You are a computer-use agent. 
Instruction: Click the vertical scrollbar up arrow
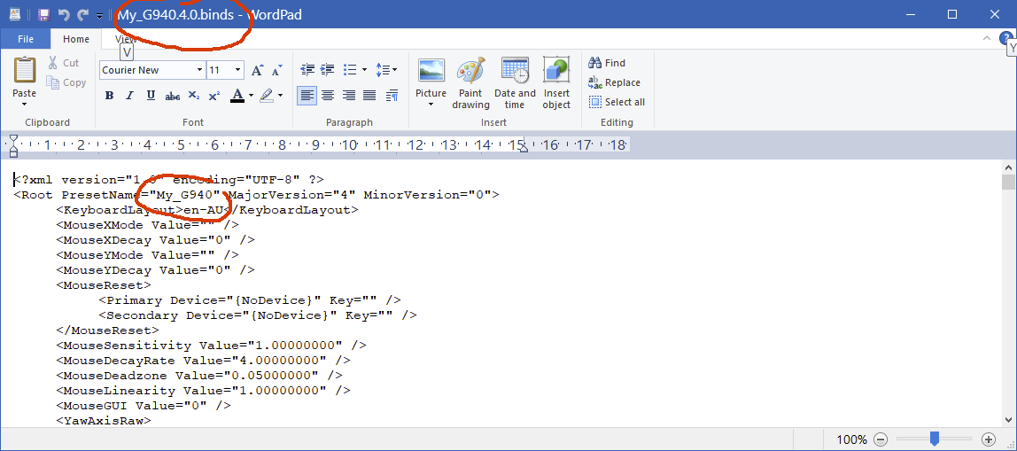click(x=1010, y=167)
